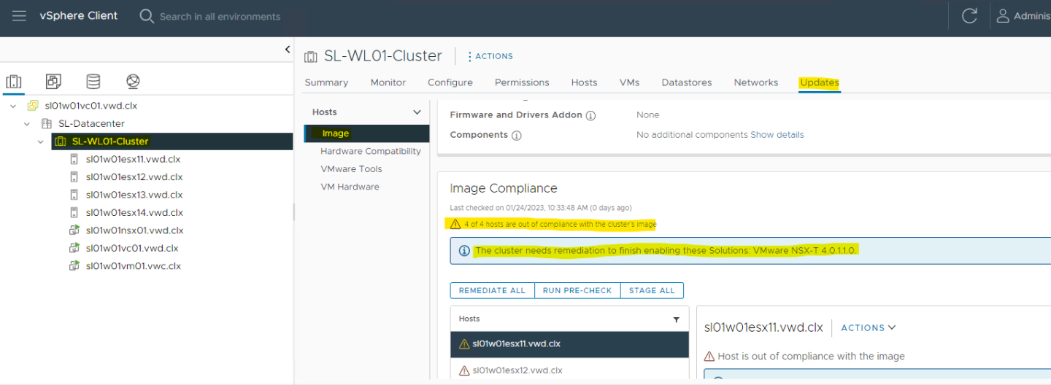Select host sl01w01esx13.vwd.clx in tree
Image resolution: width=1051 pixels, height=385 pixels.
point(134,195)
